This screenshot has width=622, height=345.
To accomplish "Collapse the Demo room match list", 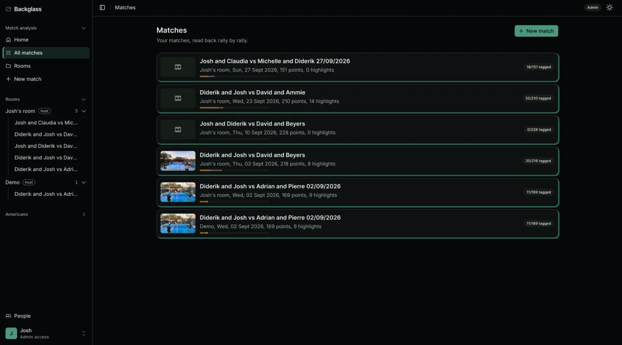I will 84,182.
